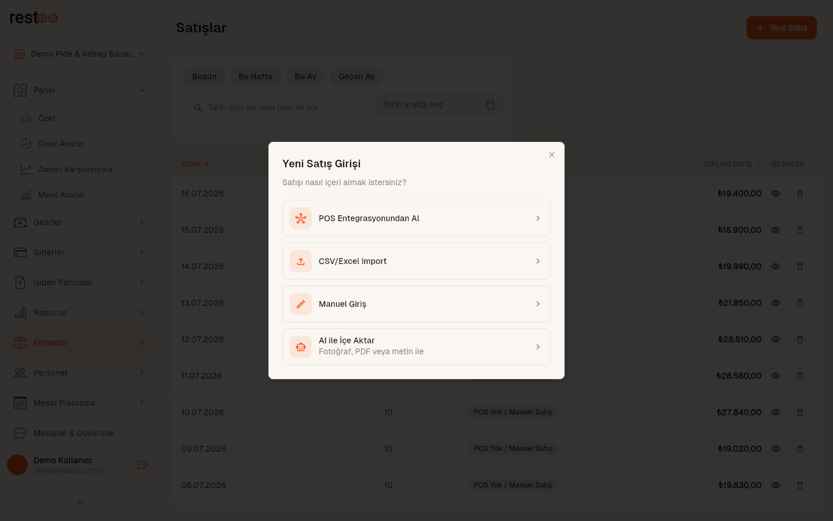
Task: Click the CSV/Excel upload icon
Action: [x=300, y=261]
